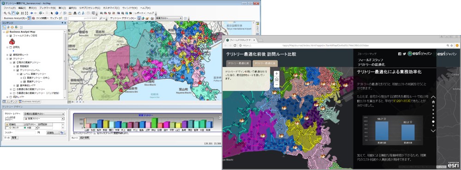
Task: Collapse the Business Analyst Map tree node
Action: coord(4,32)
